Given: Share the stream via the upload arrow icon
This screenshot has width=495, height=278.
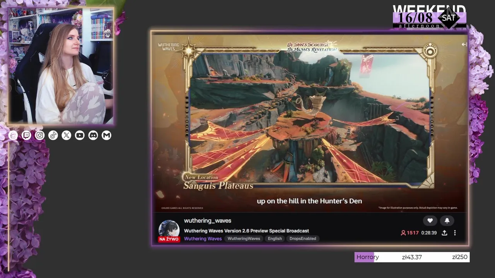Looking at the screenshot, I should tap(444, 233).
